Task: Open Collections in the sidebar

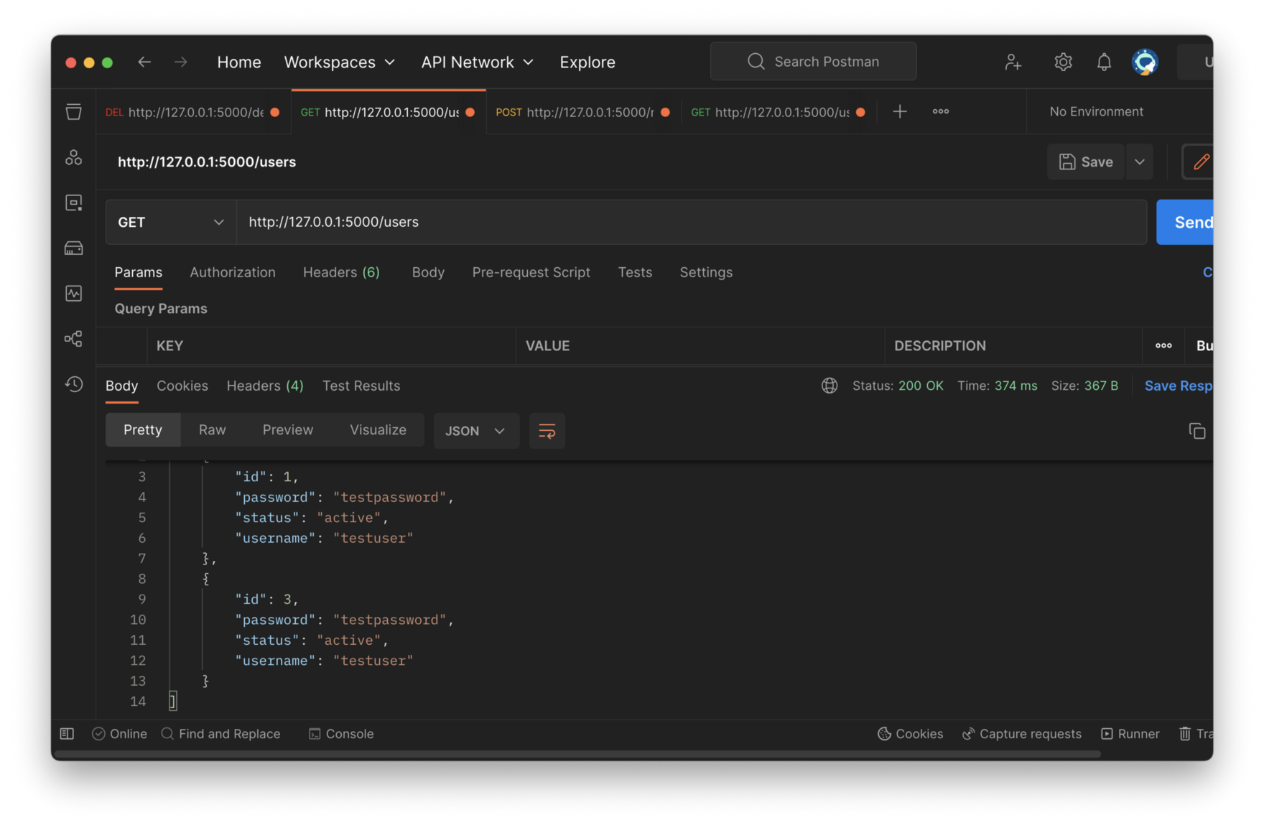Action: 73,111
